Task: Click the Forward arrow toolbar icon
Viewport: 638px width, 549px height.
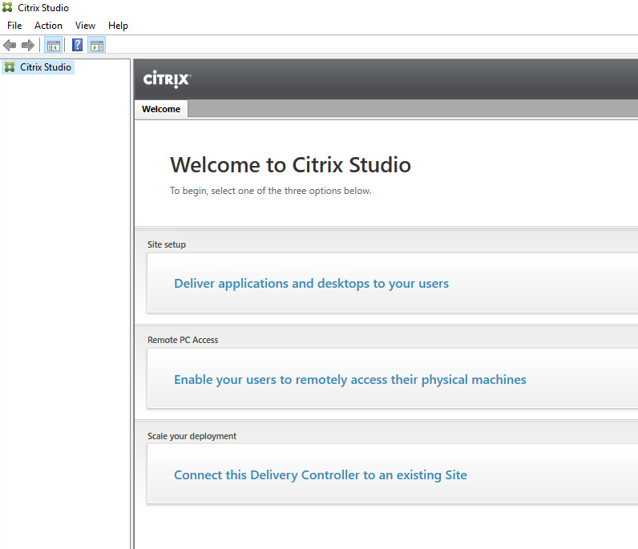Action: pyautogui.click(x=28, y=45)
